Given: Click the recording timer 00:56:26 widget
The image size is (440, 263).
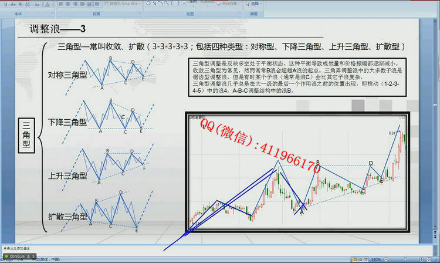Looking at the screenshot, I should [x=18, y=256].
